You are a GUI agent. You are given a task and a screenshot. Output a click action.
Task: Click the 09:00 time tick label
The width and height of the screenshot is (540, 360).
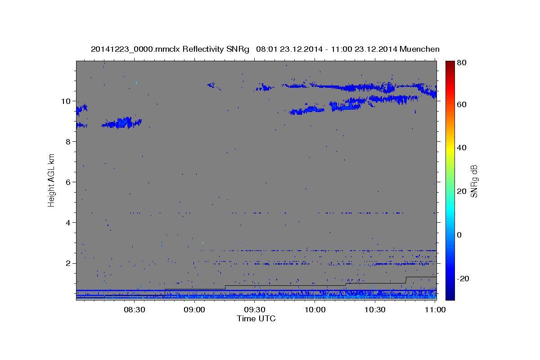pyautogui.click(x=195, y=310)
